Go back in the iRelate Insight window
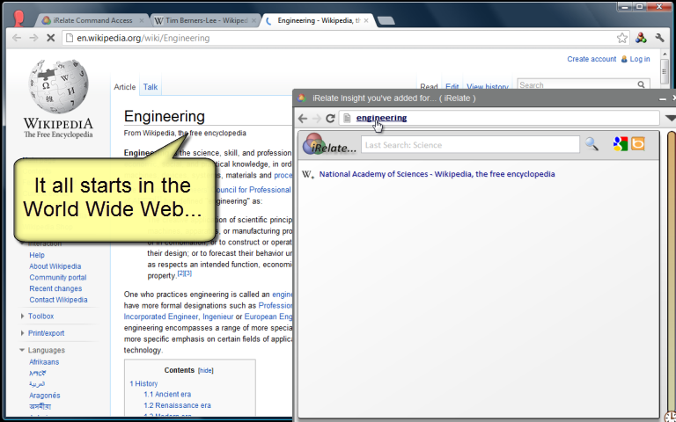Viewport: 676px width, 422px height. 303,118
